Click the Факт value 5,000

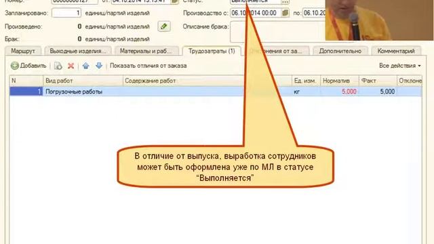point(378,91)
